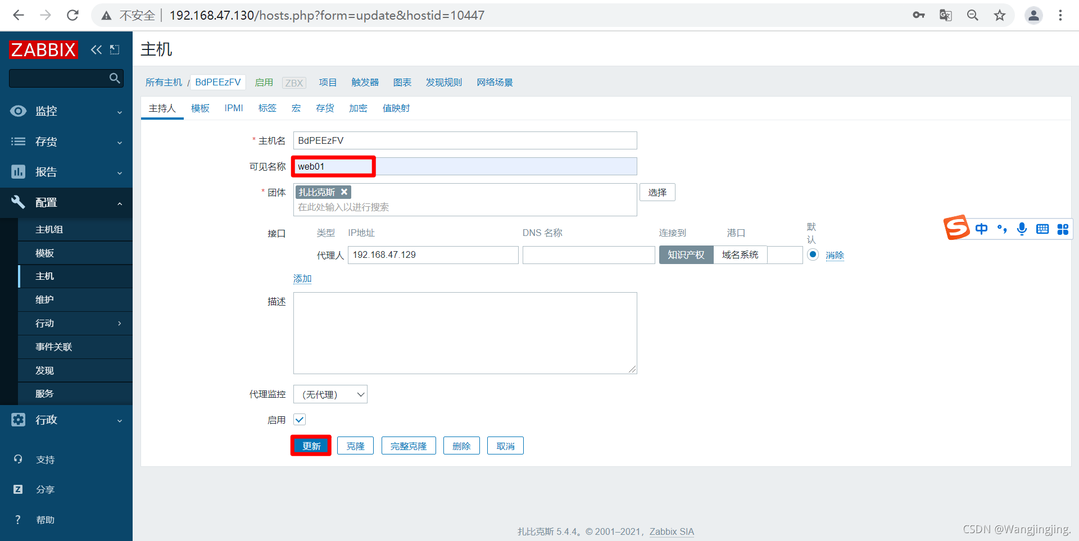Collapse the 配置 configuration menu
This screenshot has width=1079, height=541.
tap(66, 202)
